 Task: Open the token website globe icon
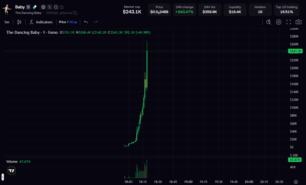43,7
